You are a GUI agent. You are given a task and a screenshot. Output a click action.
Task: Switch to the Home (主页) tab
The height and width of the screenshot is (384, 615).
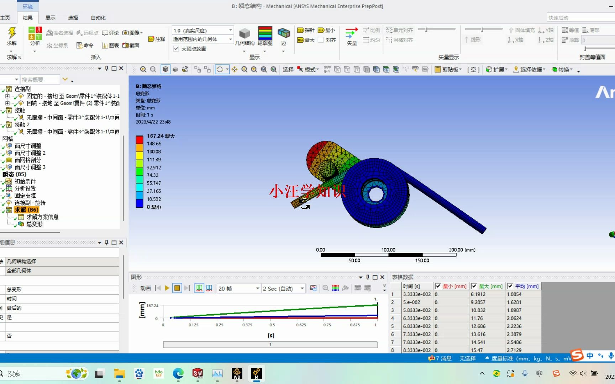pyautogui.click(x=5, y=18)
